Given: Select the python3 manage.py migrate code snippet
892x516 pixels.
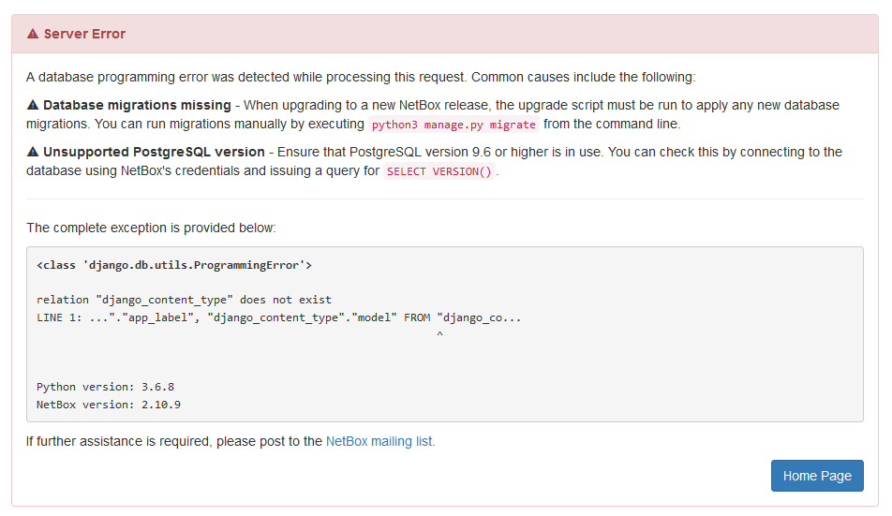Looking at the screenshot, I should point(453,125).
